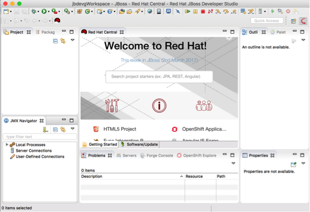Viewport: 310px width, 212px height.
Task: Toggle Link with Editor in Project Explorer
Action: (x=63, y=41)
